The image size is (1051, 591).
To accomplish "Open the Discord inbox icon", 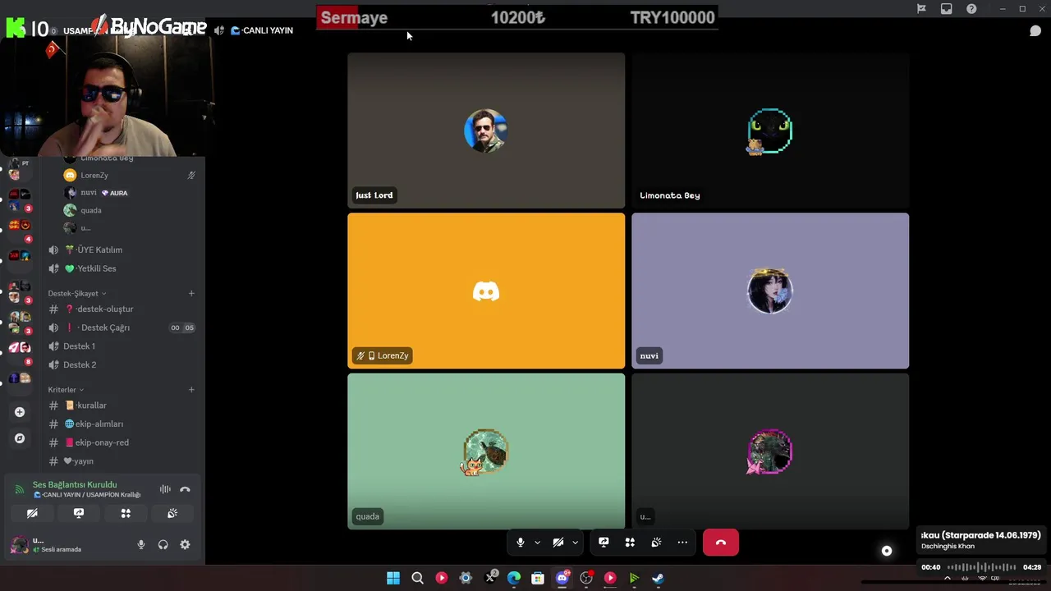I will point(946,8).
